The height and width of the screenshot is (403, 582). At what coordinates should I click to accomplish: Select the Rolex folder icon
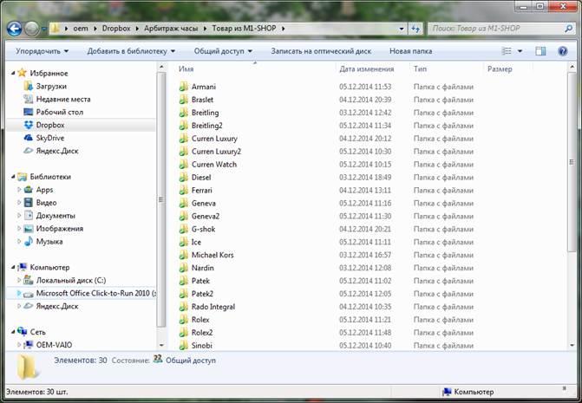(x=183, y=320)
